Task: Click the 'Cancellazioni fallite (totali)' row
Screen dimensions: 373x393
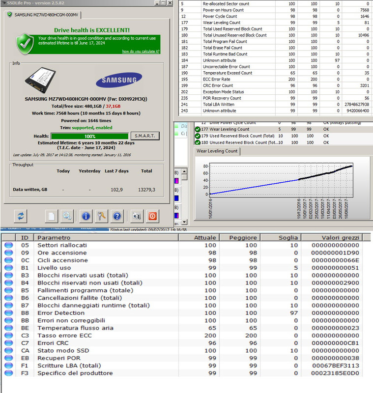Action: click(182, 298)
